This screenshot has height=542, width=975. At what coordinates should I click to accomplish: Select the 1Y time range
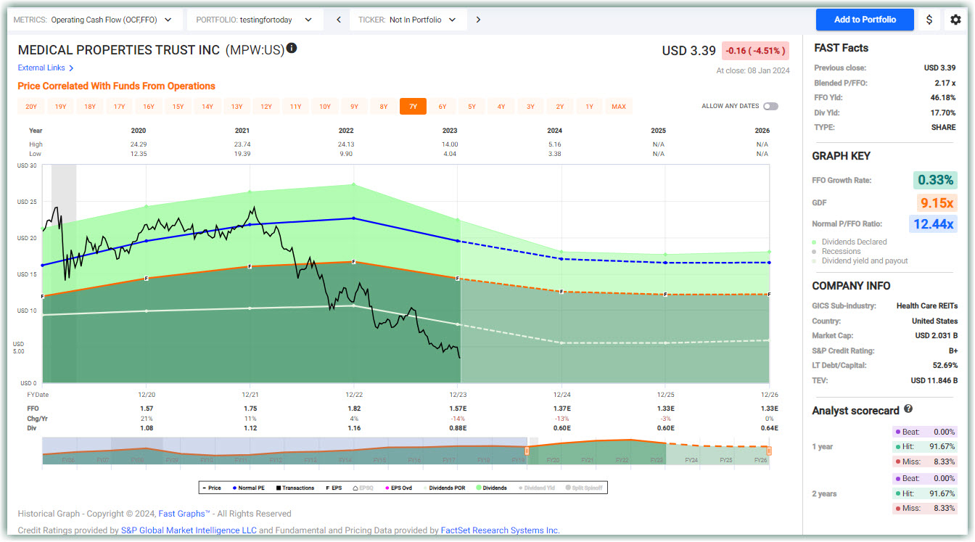click(589, 107)
